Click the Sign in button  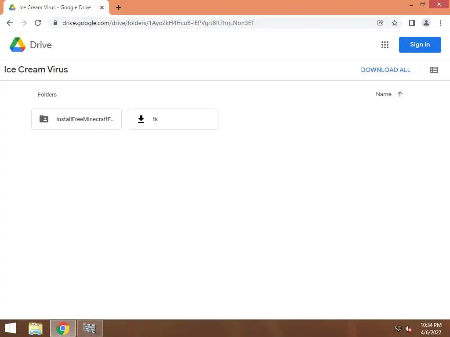coord(420,45)
